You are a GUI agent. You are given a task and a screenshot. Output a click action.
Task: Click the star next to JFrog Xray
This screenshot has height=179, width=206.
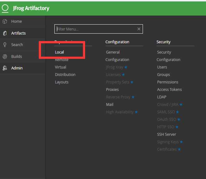126,67
